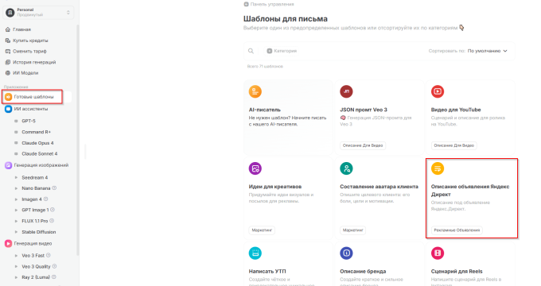The width and height of the screenshot is (541, 286).
Task: Click the blue ИИ ассистенты icon
Action: coord(8,109)
